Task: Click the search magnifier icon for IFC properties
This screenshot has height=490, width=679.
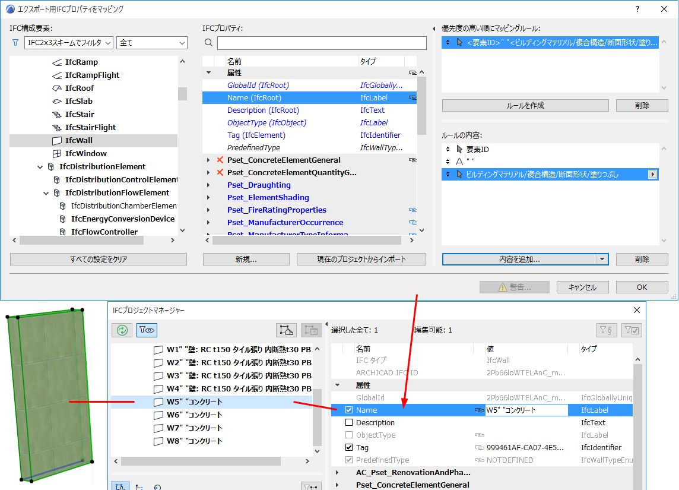Action: pyautogui.click(x=208, y=42)
